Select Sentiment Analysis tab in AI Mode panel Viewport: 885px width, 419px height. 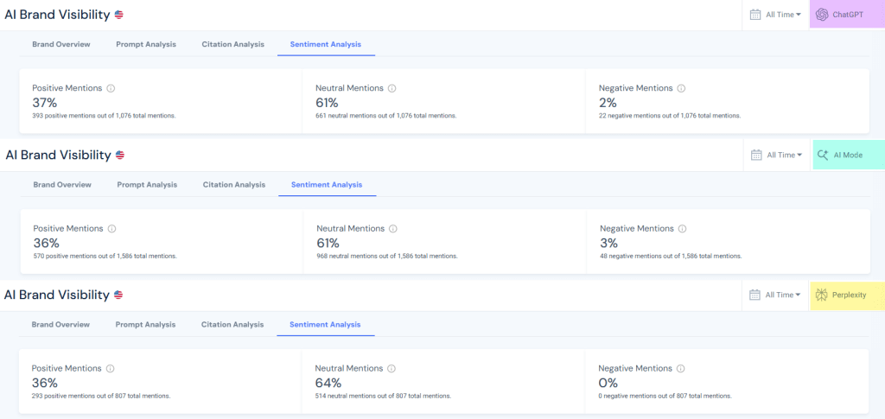pos(327,185)
